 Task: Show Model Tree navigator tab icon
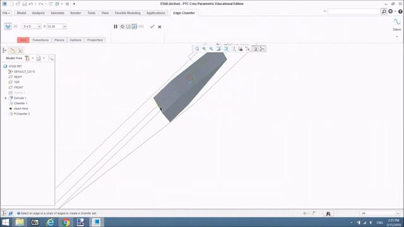coord(4,50)
